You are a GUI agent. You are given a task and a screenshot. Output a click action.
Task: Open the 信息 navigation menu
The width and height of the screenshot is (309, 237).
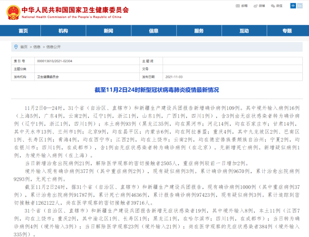click(x=154, y=31)
